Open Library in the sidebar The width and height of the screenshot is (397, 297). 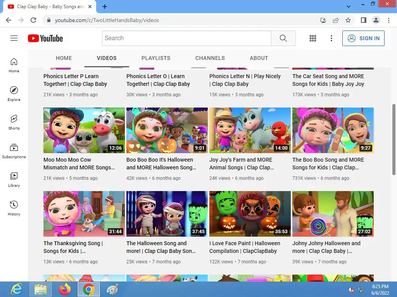point(14,179)
